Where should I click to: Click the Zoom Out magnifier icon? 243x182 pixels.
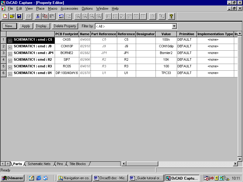tap(85, 16)
